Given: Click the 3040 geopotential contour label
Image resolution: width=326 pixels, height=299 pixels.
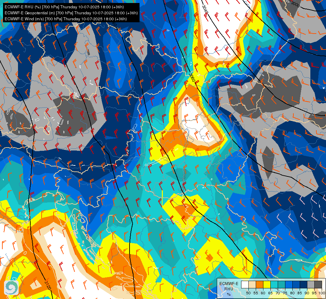Looking at the screenshot, I should click(x=205, y=10).
